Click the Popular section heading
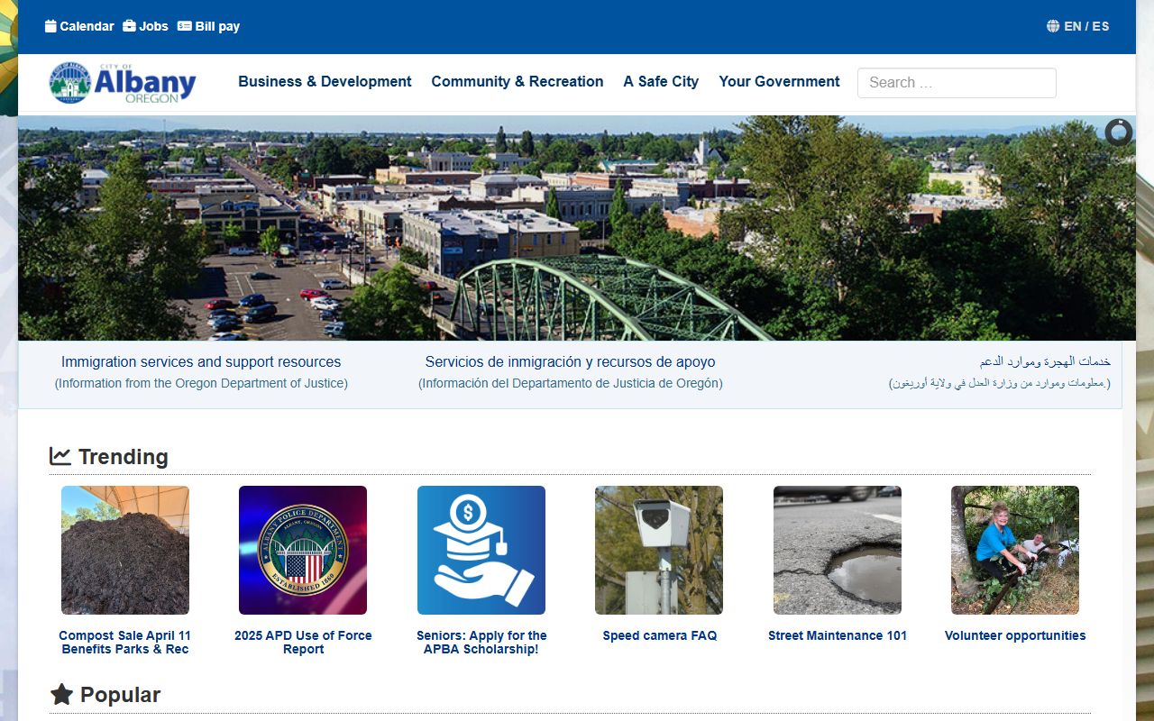The height and width of the screenshot is (721, 1154). (x=105, y=695)
